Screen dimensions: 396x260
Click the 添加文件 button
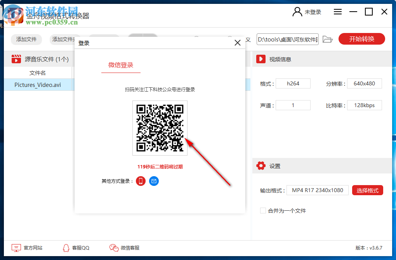(26, 39)
